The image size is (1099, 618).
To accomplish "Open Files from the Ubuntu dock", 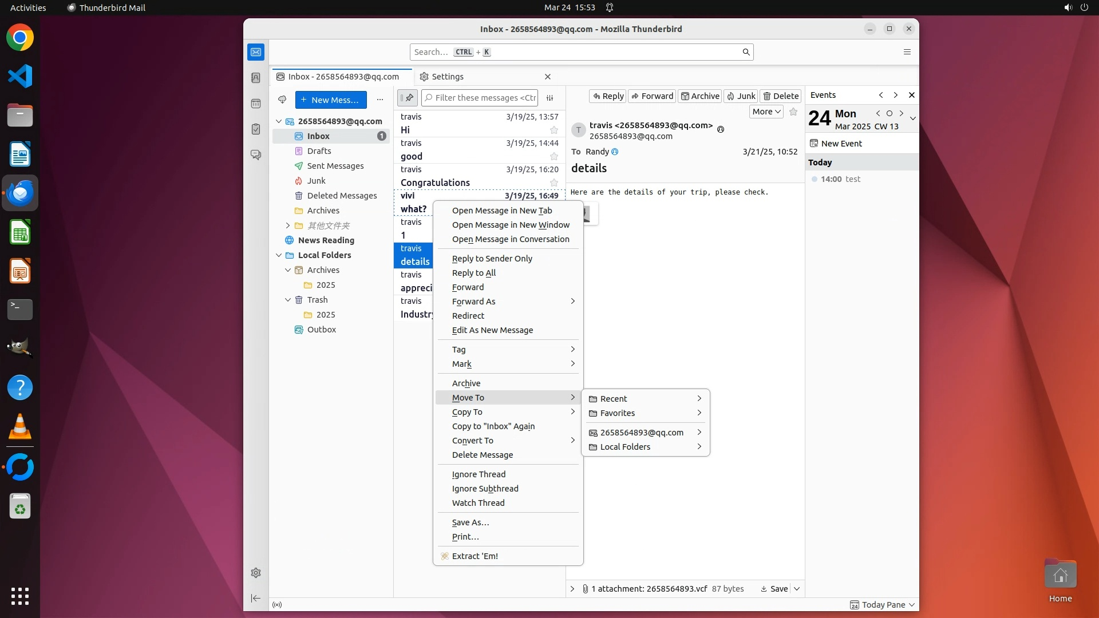I will [20, 116].
